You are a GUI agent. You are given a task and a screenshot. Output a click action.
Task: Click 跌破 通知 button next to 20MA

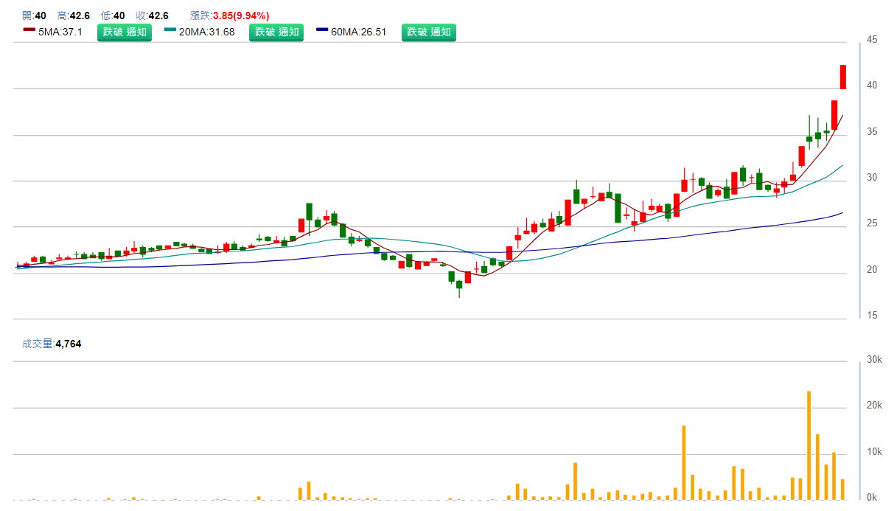tap(276, 32)
